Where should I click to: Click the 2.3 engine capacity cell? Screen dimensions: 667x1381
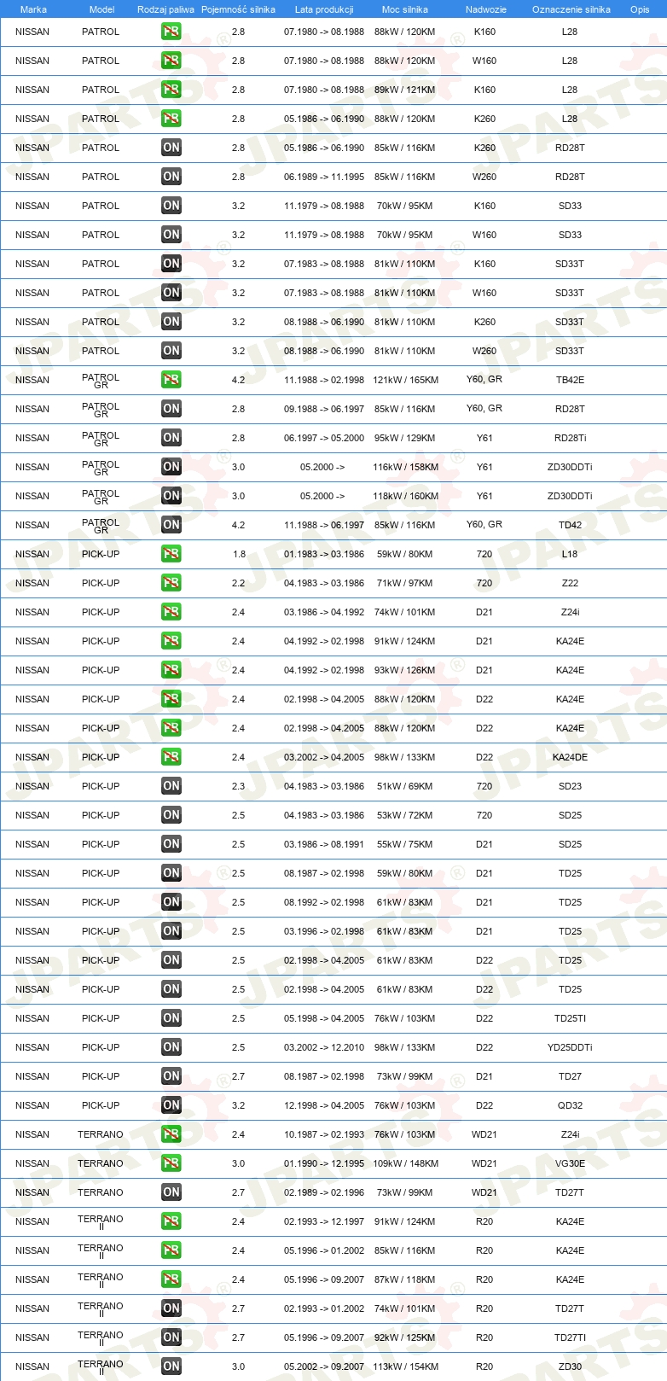pyautogui.click(x=239, y=786)
